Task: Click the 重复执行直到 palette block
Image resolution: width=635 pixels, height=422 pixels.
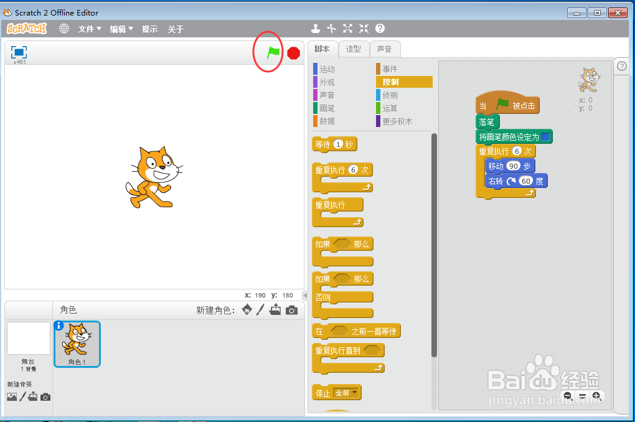Action: click(x=348, y=358)
